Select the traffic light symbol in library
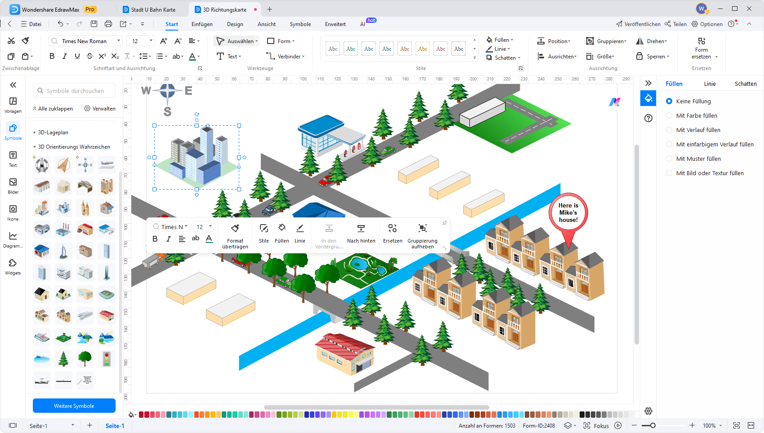The height and width of the screenshot is (433, 764). pyautogui.click(x=107, y=359)
